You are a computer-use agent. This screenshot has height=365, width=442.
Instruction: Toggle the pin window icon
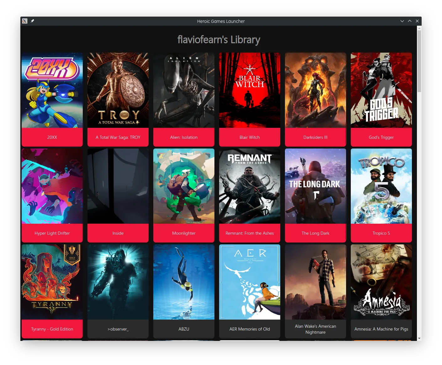pyautogui.click(x=32, y=21)
